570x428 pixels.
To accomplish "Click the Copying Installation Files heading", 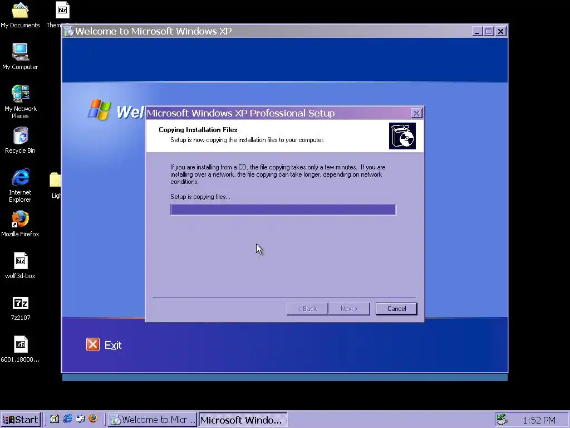I will click(198, 130).
